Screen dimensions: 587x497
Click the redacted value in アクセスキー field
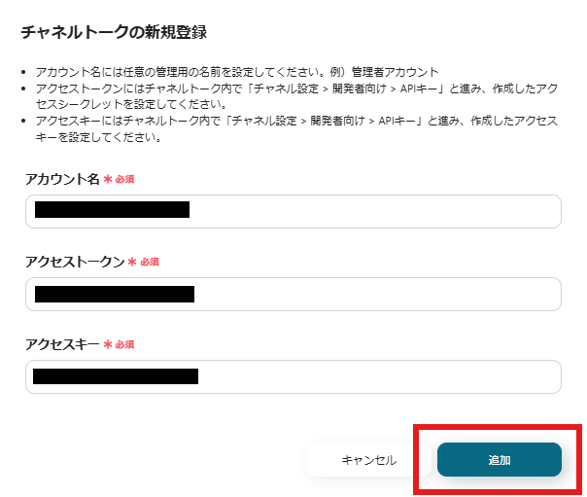[x=116, y=376]
